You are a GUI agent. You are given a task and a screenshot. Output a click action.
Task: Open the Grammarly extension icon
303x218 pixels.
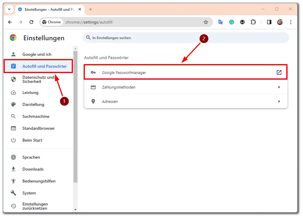click(x=232, y=22)
